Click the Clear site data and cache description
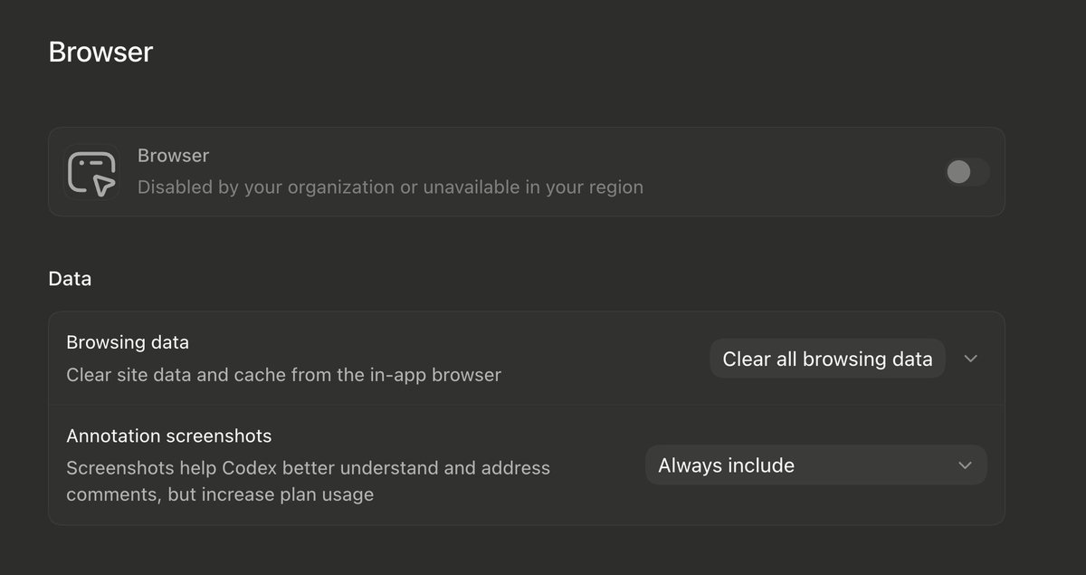The width and height of the screenshot is (1086, 575). pos(283,374)
